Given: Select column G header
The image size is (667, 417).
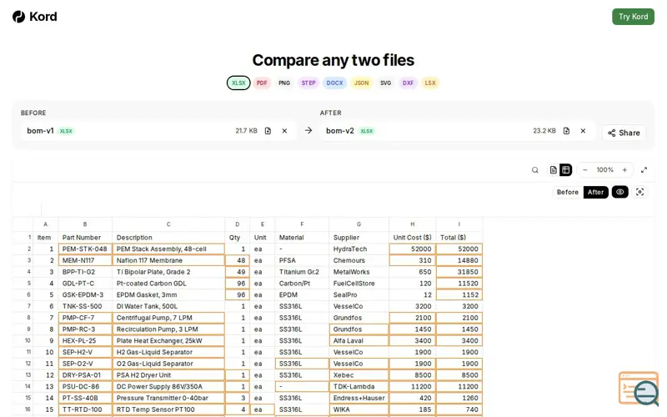Looking at the screenshot, I should pos(359,224).
